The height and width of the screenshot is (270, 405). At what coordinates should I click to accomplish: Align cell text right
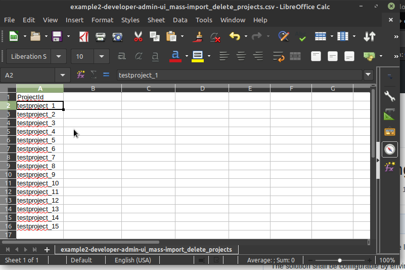pos(258,56)
